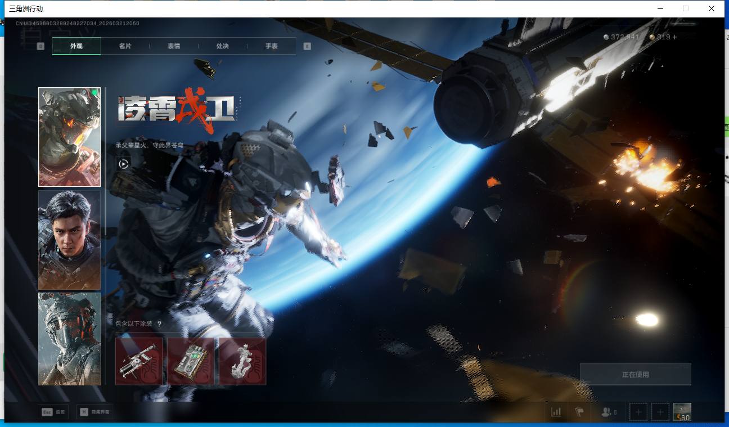Click the first empty squad slot plus
Screen dimensions: 729x427
[638, 412]
